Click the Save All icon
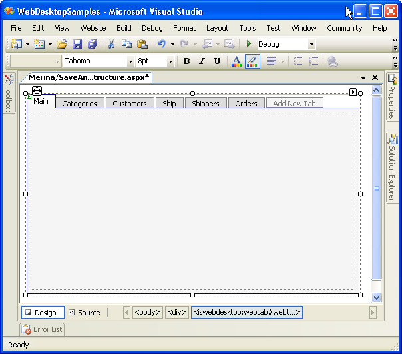This screenshot has height=354, width=402. click(x=92, y=44)
